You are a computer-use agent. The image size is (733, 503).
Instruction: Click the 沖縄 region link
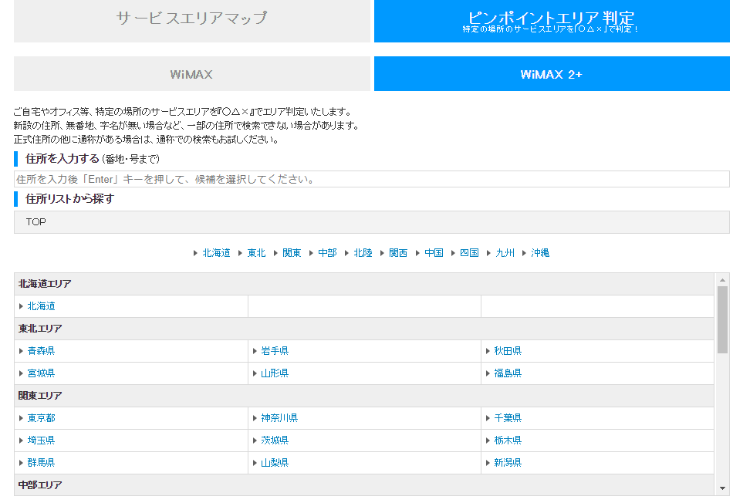point(540,251)
